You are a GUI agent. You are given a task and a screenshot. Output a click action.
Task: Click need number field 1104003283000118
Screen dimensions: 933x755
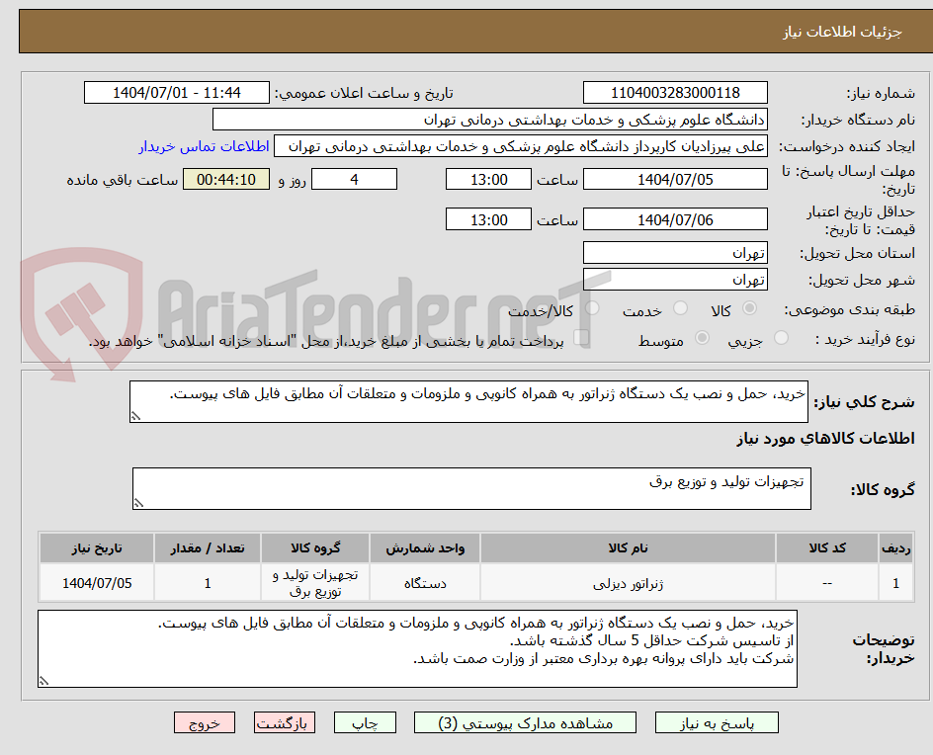point(675,90)
